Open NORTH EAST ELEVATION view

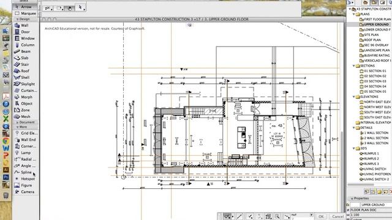click(x=375, y=102)
